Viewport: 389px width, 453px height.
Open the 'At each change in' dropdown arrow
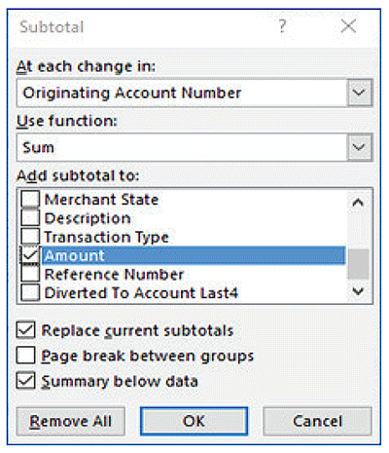tap(359, 93)
